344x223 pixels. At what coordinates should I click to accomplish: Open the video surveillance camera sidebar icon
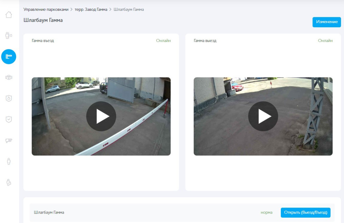tap(9, 140)
